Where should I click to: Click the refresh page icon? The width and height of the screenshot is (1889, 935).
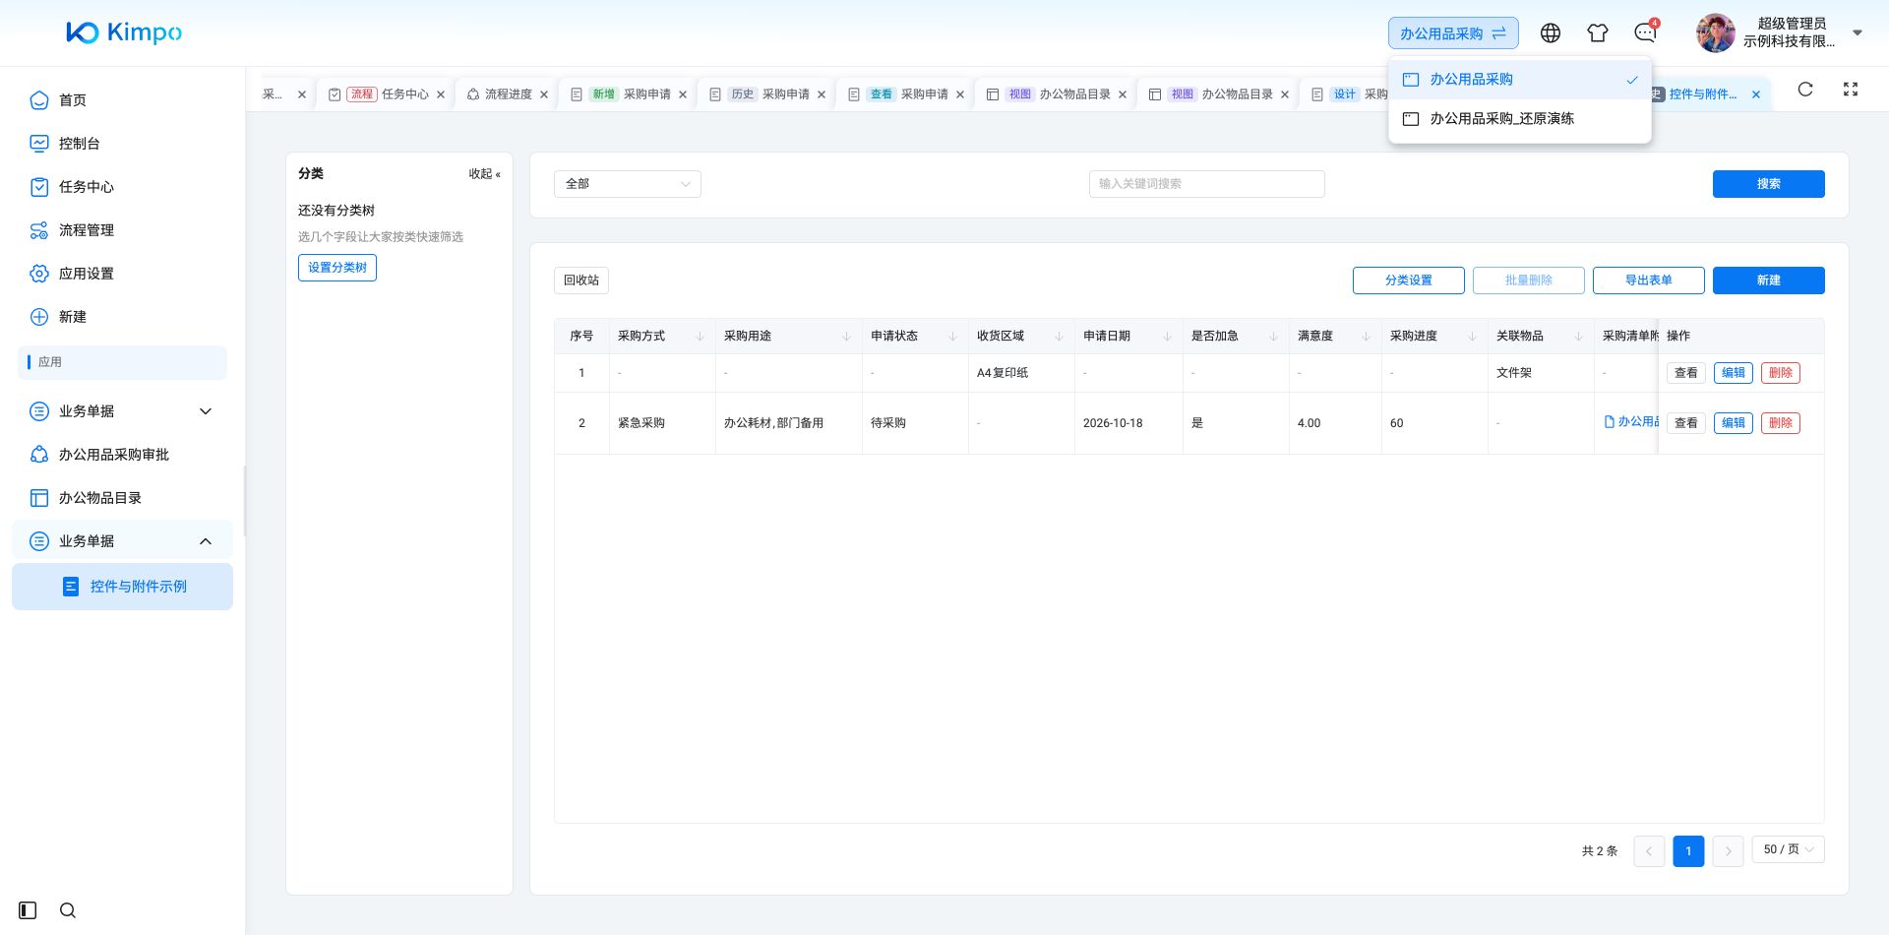point(1805,90)
